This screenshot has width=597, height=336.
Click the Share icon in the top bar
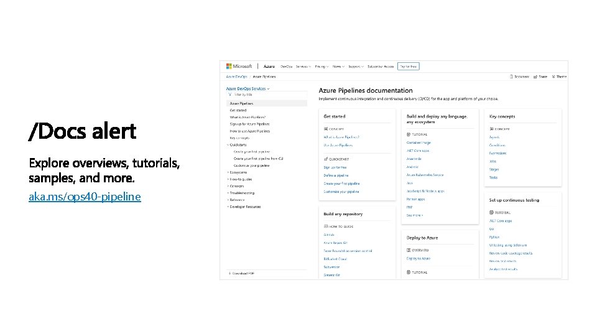(535, 77)
